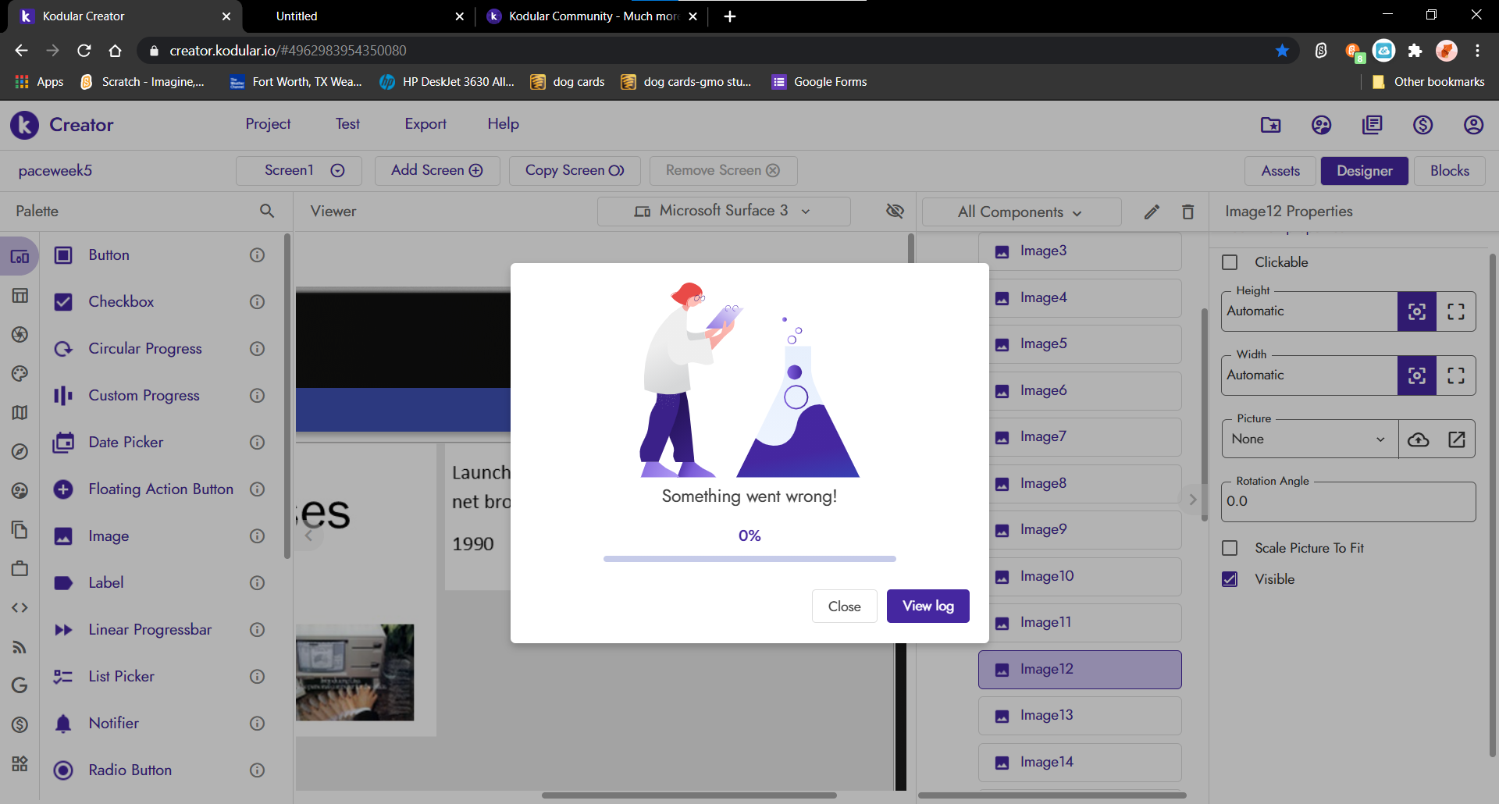
Task: Dismiss the error dialog with Close
Action: (x=844, y=607)
